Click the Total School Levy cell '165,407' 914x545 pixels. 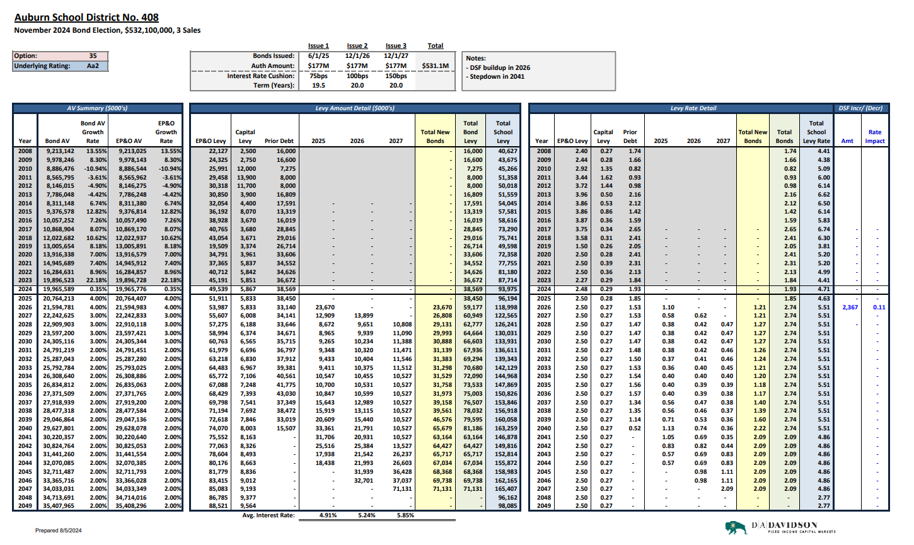click(506, 489)
